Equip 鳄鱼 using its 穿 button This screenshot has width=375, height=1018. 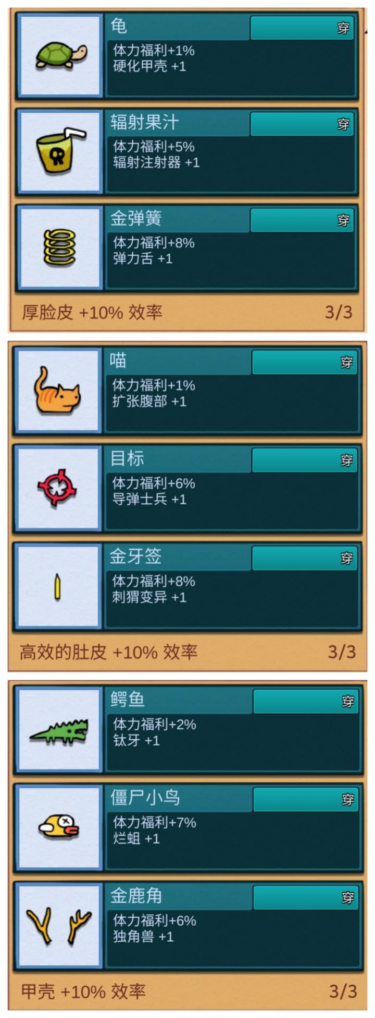[x=306, y=701]
